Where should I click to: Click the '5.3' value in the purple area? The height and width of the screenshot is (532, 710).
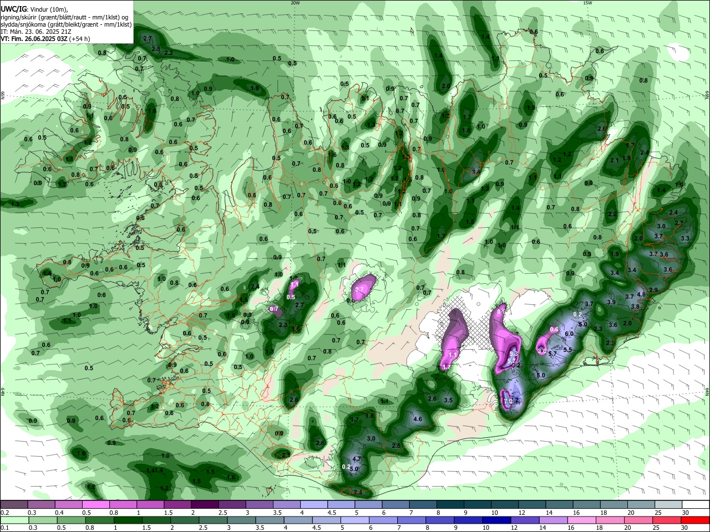514,354
